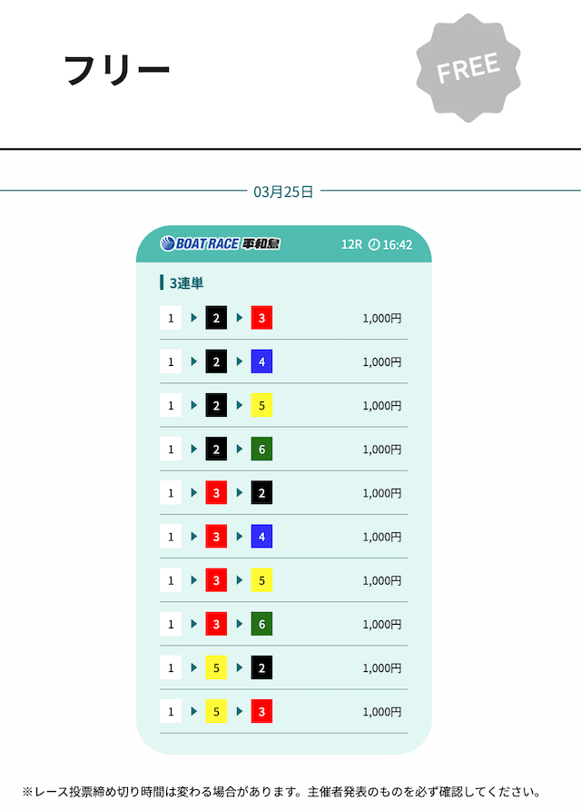Click yellow boat 5 in the 1-5-2 row
Viewport: 581px width, 810px height.
tap(216, 667)
